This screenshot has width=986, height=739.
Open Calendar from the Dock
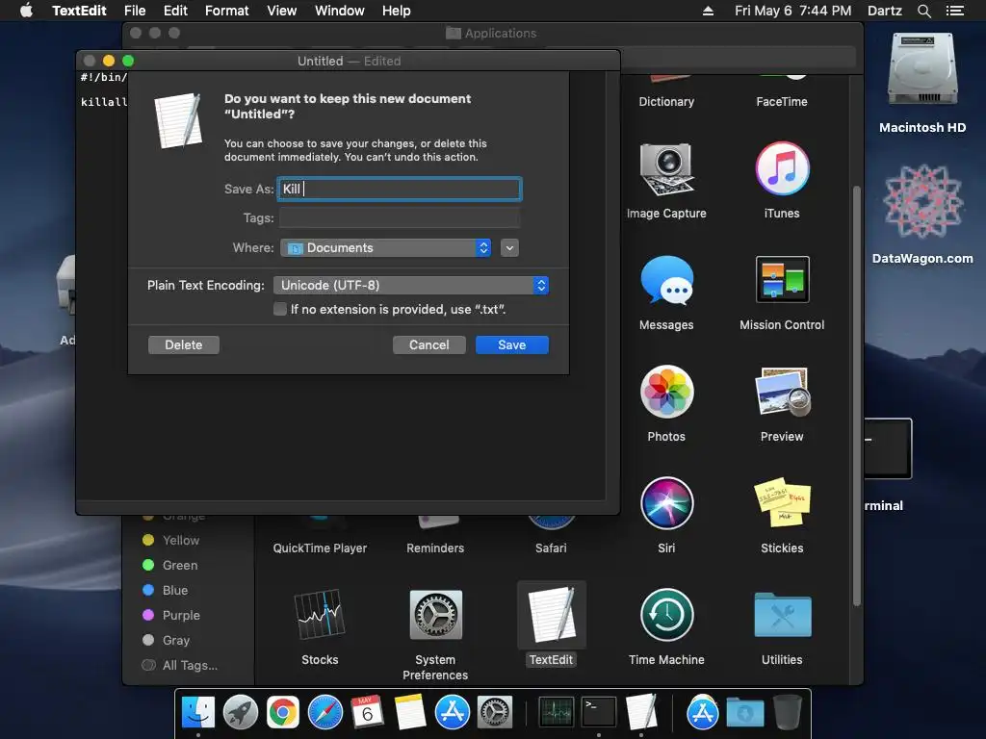pos(367,712)
